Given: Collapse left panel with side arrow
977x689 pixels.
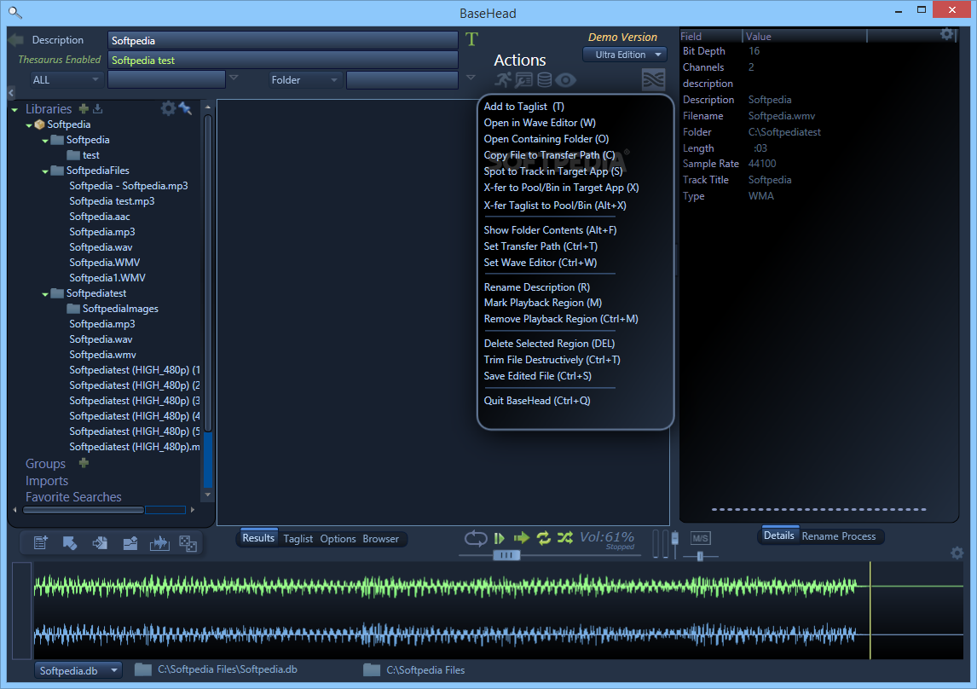Looking at the screenshot, I should (10, 93).
